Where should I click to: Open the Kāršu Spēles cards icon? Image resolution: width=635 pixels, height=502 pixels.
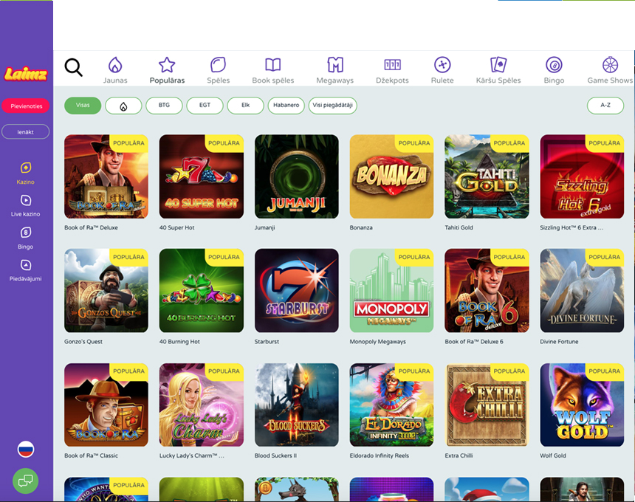tap(498, 65)
